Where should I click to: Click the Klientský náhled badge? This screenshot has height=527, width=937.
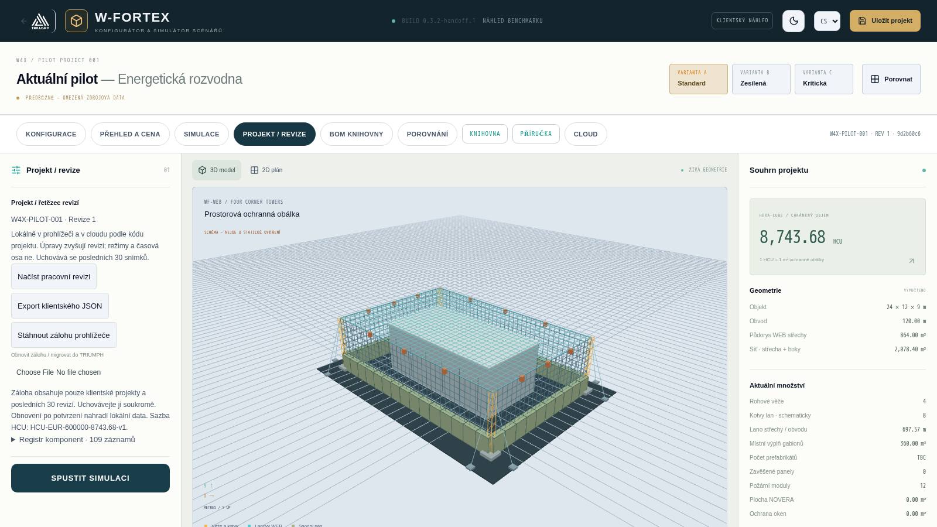coord(742,20)
